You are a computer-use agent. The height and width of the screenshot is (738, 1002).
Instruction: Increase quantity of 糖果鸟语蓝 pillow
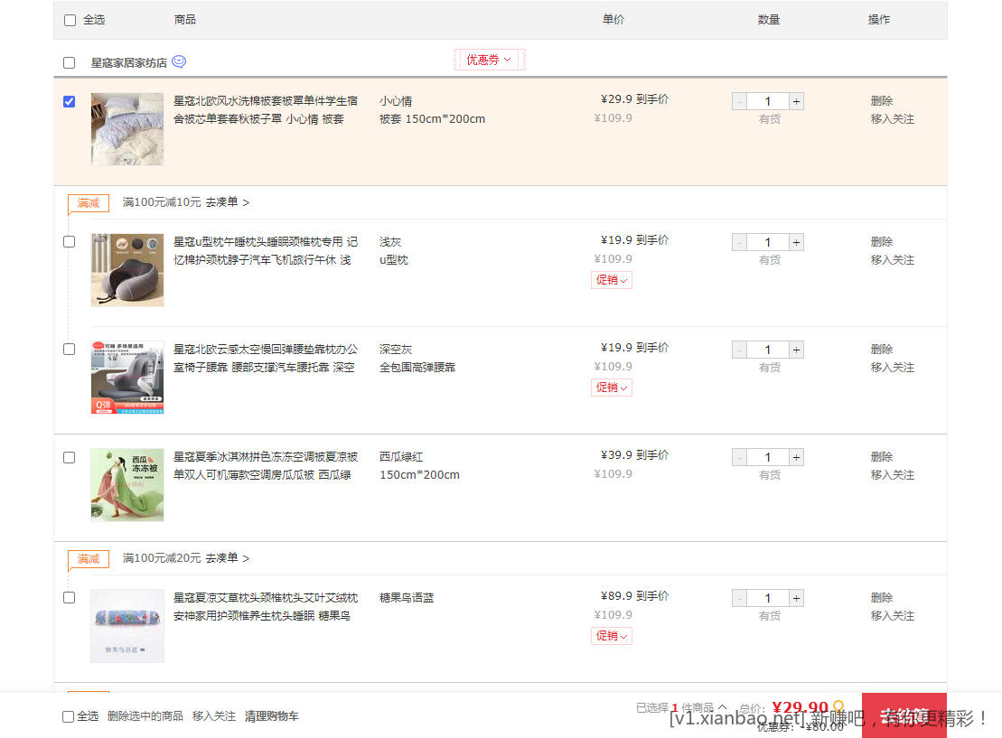point(796,598)
